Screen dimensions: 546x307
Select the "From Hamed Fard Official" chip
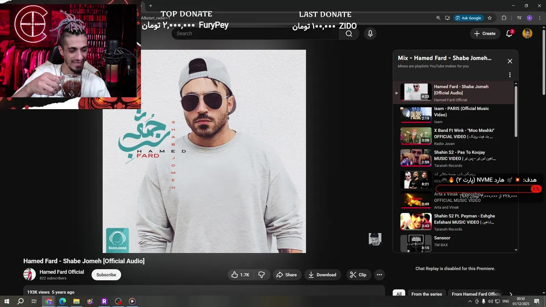[x=476, y=294]
